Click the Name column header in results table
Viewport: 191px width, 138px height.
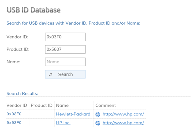coord(62,105)
